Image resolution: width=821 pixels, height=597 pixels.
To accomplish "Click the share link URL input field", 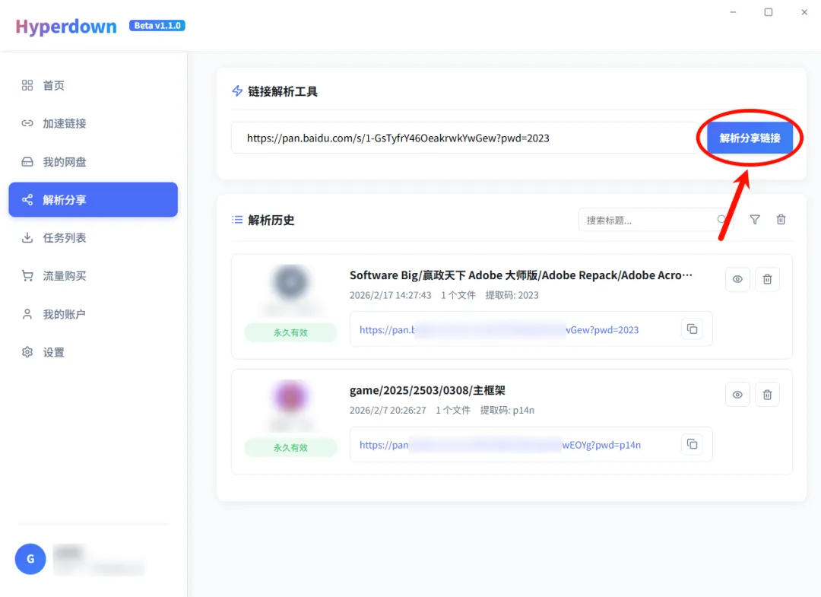I will tap(464, 138).
